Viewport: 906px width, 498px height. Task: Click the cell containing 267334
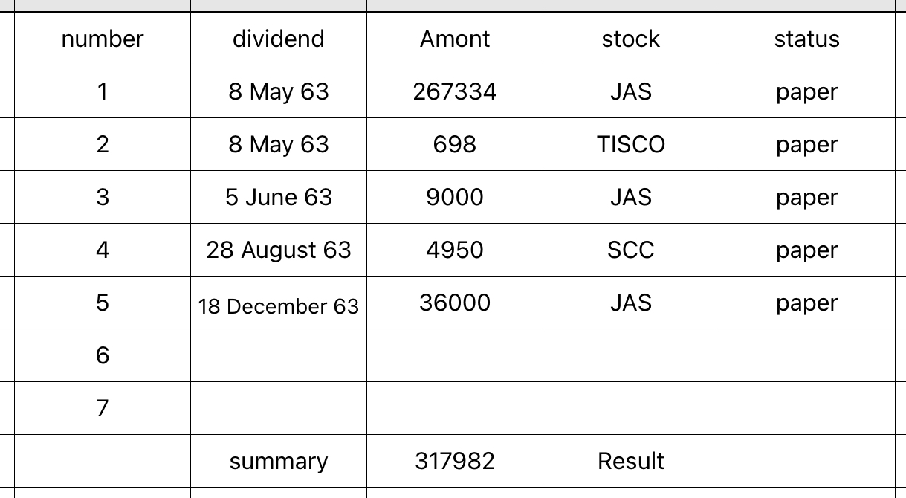455,91
